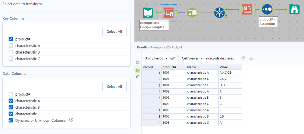Screen dimensions: 304x134
Task: Select the cell with value A,A,C,C,B
Action: 230,73
